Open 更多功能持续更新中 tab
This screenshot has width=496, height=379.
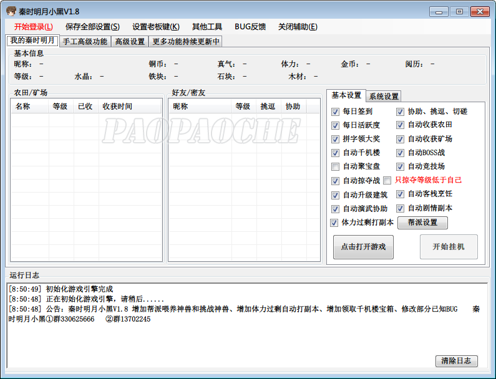[x=186, y=41]
